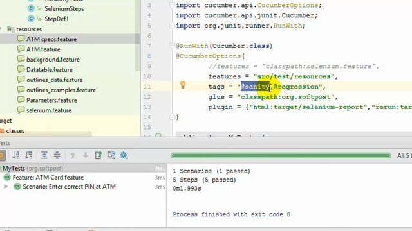Click line number 12 in gutter
This screenshot has height=231, width=412.
click(x=147, y=97)
